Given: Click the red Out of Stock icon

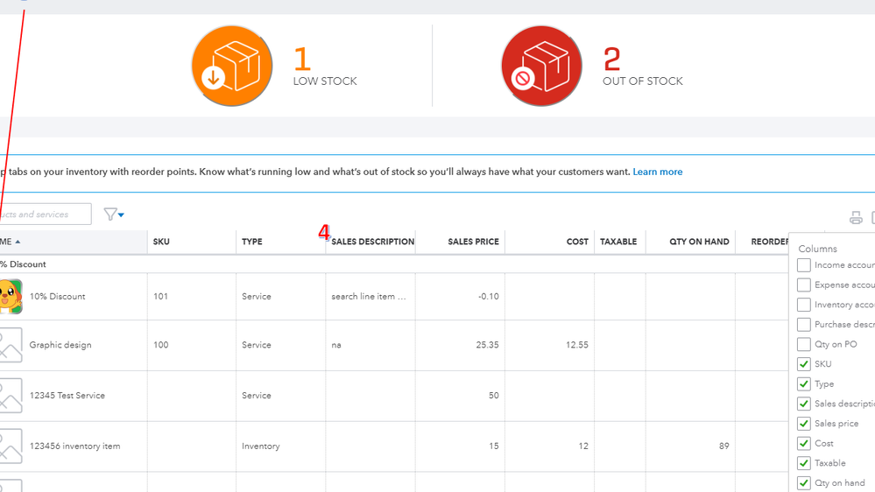Looking at the screenshot, I should 541,67.
